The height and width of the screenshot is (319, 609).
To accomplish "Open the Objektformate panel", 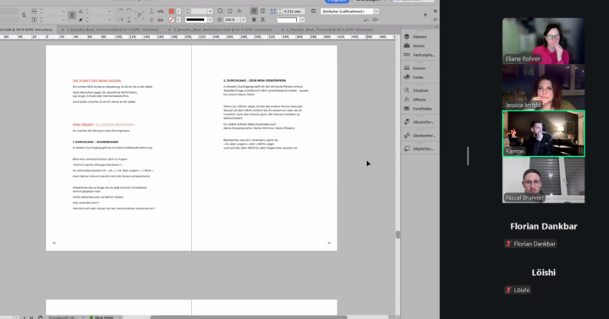I will click(420, 149).
